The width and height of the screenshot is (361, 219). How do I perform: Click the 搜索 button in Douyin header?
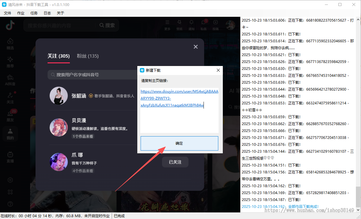coord(107,25)
